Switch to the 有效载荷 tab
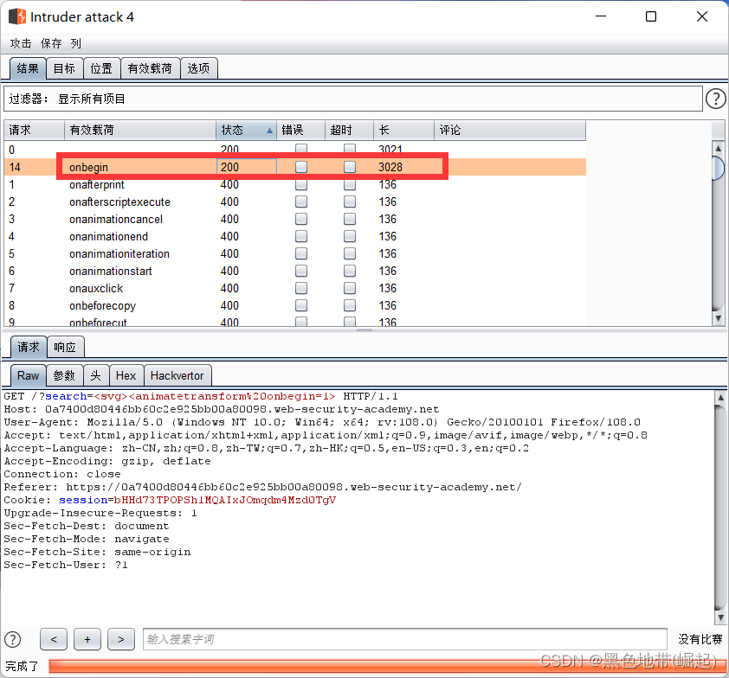The height and width of the screenshot is (678, 729). (150, 68)
